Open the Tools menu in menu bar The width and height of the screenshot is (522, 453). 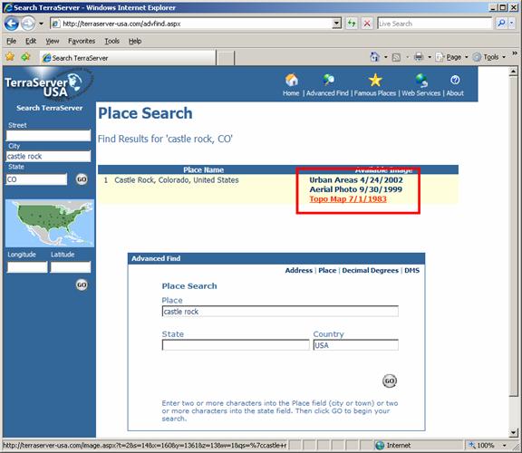click(x=111, y=41)
